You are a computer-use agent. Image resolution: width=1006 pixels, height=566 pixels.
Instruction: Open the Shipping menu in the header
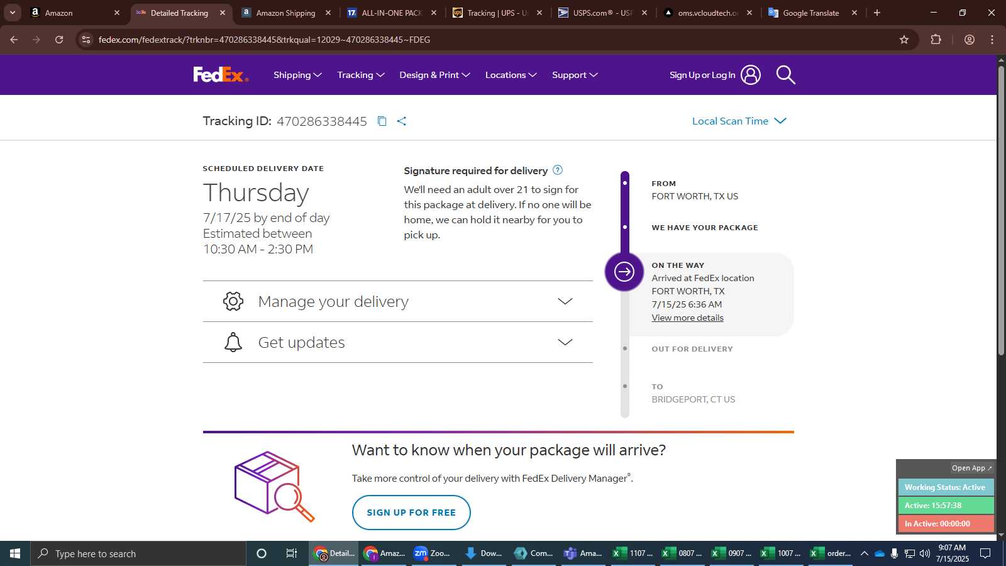point(297,75)
